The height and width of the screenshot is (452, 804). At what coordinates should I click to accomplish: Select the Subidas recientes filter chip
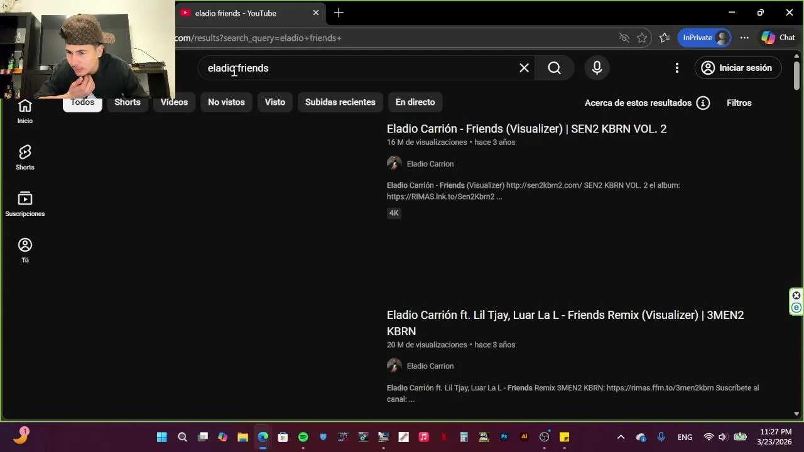pyautogui.click(x=340, y=102)
